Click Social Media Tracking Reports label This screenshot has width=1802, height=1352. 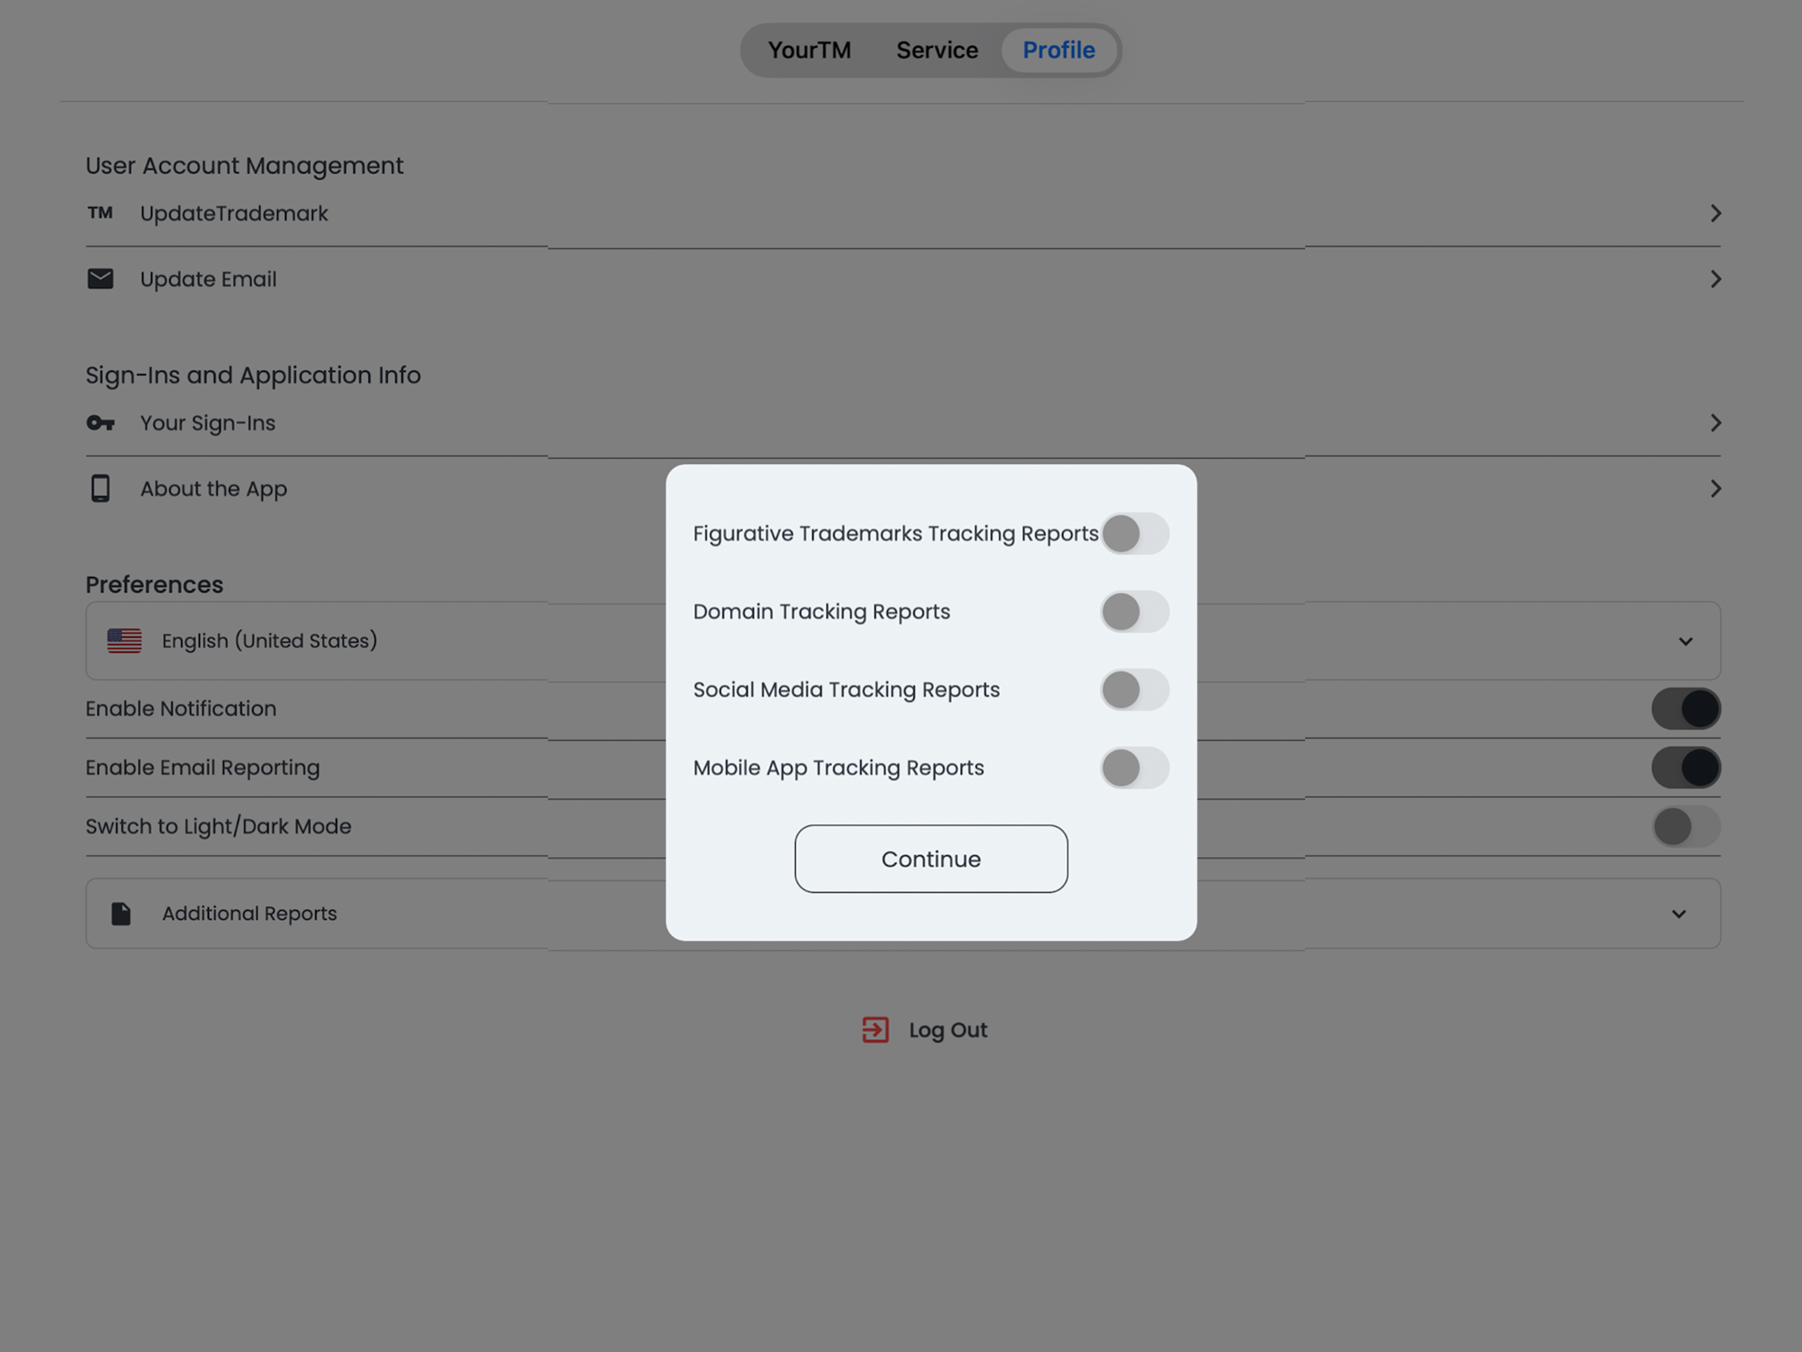click(x=847, y=690)
